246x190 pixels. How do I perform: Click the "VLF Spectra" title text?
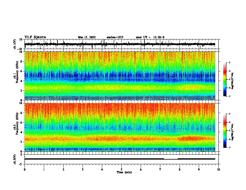(35, 37)
